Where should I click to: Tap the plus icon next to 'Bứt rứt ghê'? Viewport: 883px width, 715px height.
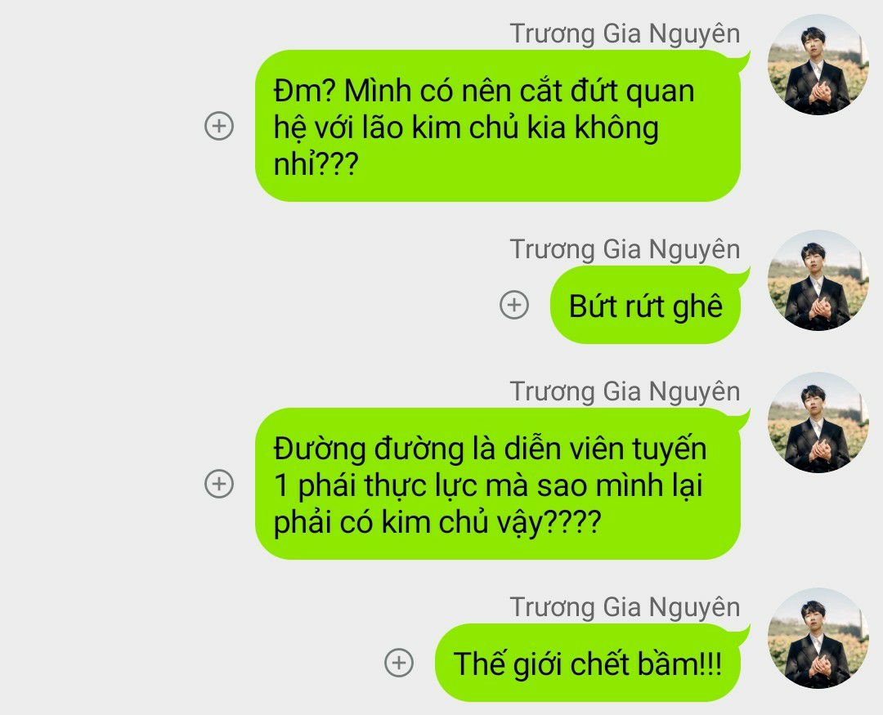click(514, 305)
